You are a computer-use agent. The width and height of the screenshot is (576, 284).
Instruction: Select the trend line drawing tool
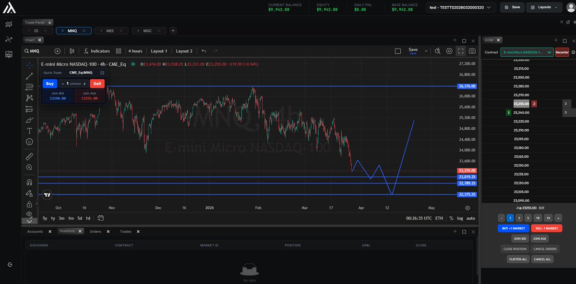pos(29,76)
